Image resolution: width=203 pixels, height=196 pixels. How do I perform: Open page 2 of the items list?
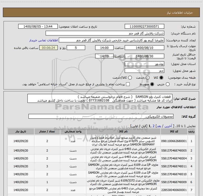click(153, 126)
